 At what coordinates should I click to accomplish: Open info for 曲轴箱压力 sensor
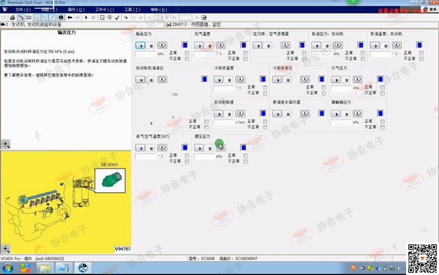[x=358, y=114]
